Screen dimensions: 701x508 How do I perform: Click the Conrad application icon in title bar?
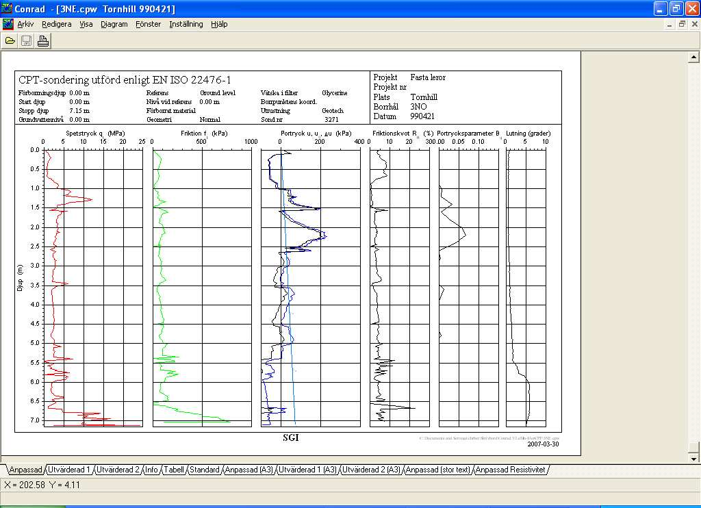(7, 8)
